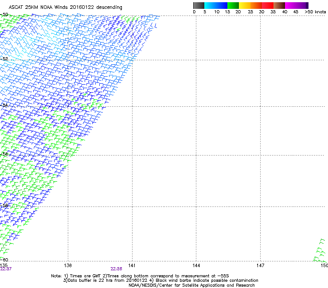Click longitude label 147
This screenshot has height=288, width=328.
coord(261,265)
